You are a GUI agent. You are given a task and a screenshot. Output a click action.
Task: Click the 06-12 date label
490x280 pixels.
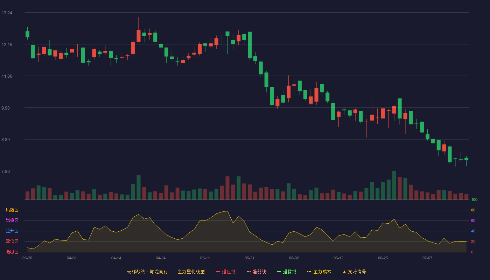pos(338,258)
